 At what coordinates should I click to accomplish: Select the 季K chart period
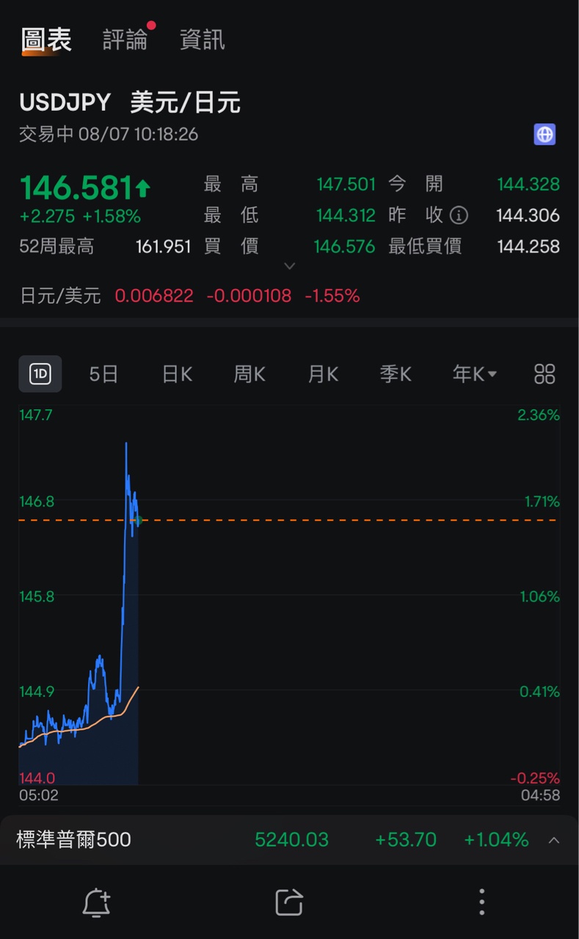[396, 374]
